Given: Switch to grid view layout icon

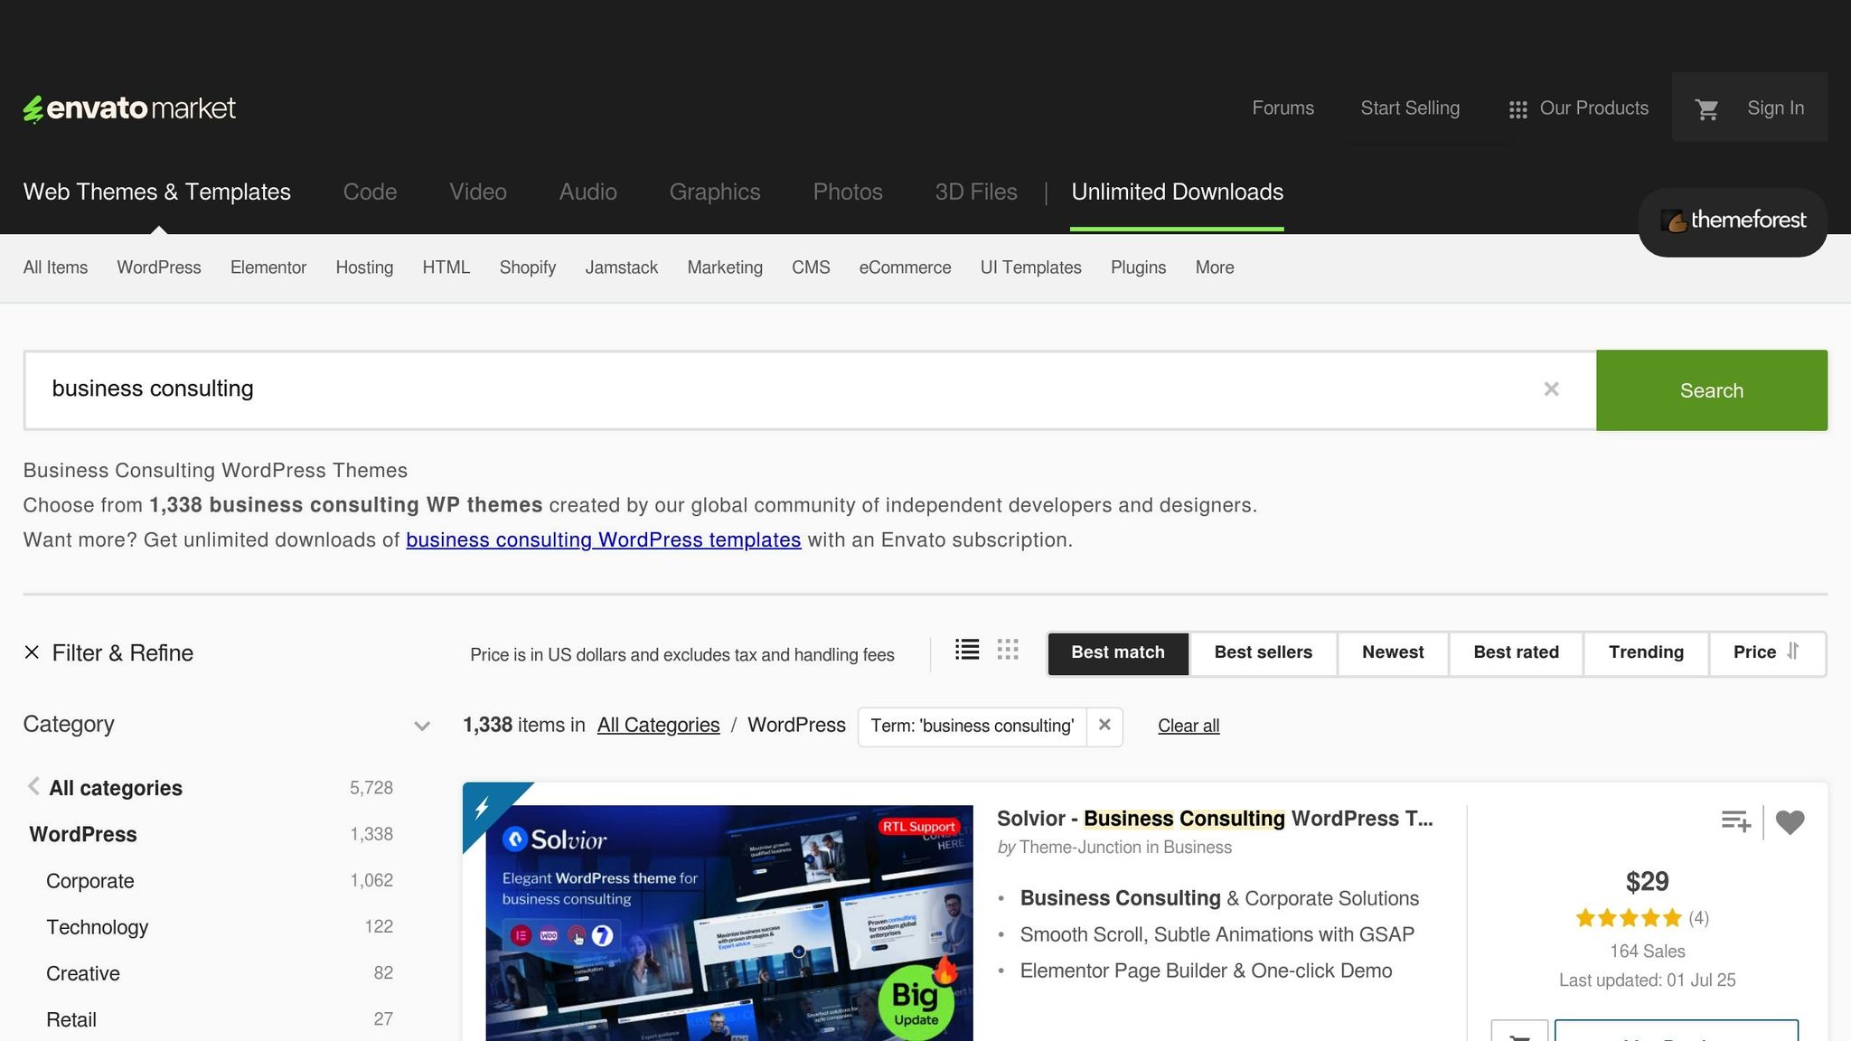Looking at the screenshot, I should click(1008, 650).
